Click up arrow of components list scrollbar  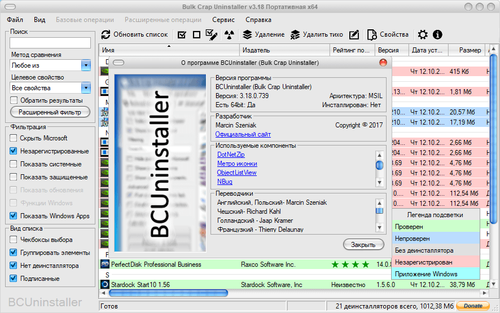pos(379,155)
